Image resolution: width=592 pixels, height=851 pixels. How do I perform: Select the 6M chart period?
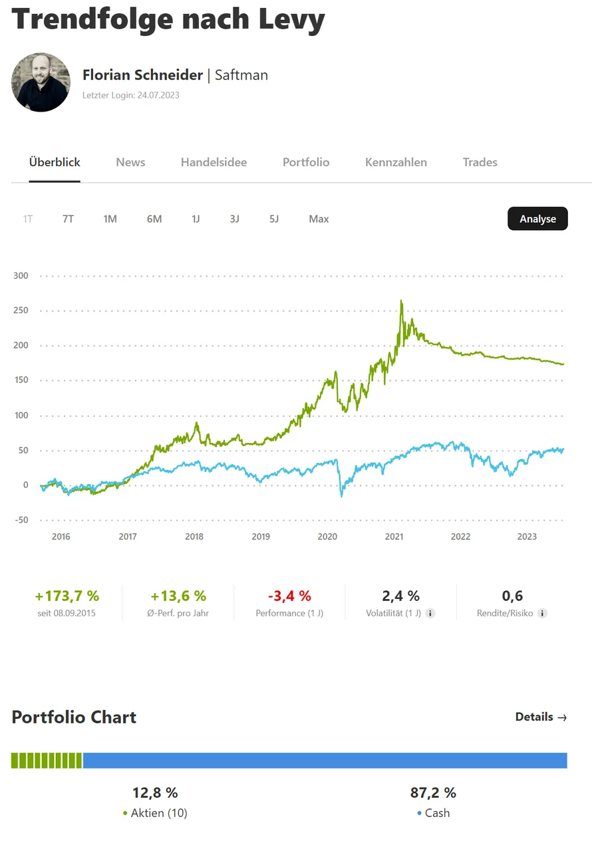pos(154,219)
